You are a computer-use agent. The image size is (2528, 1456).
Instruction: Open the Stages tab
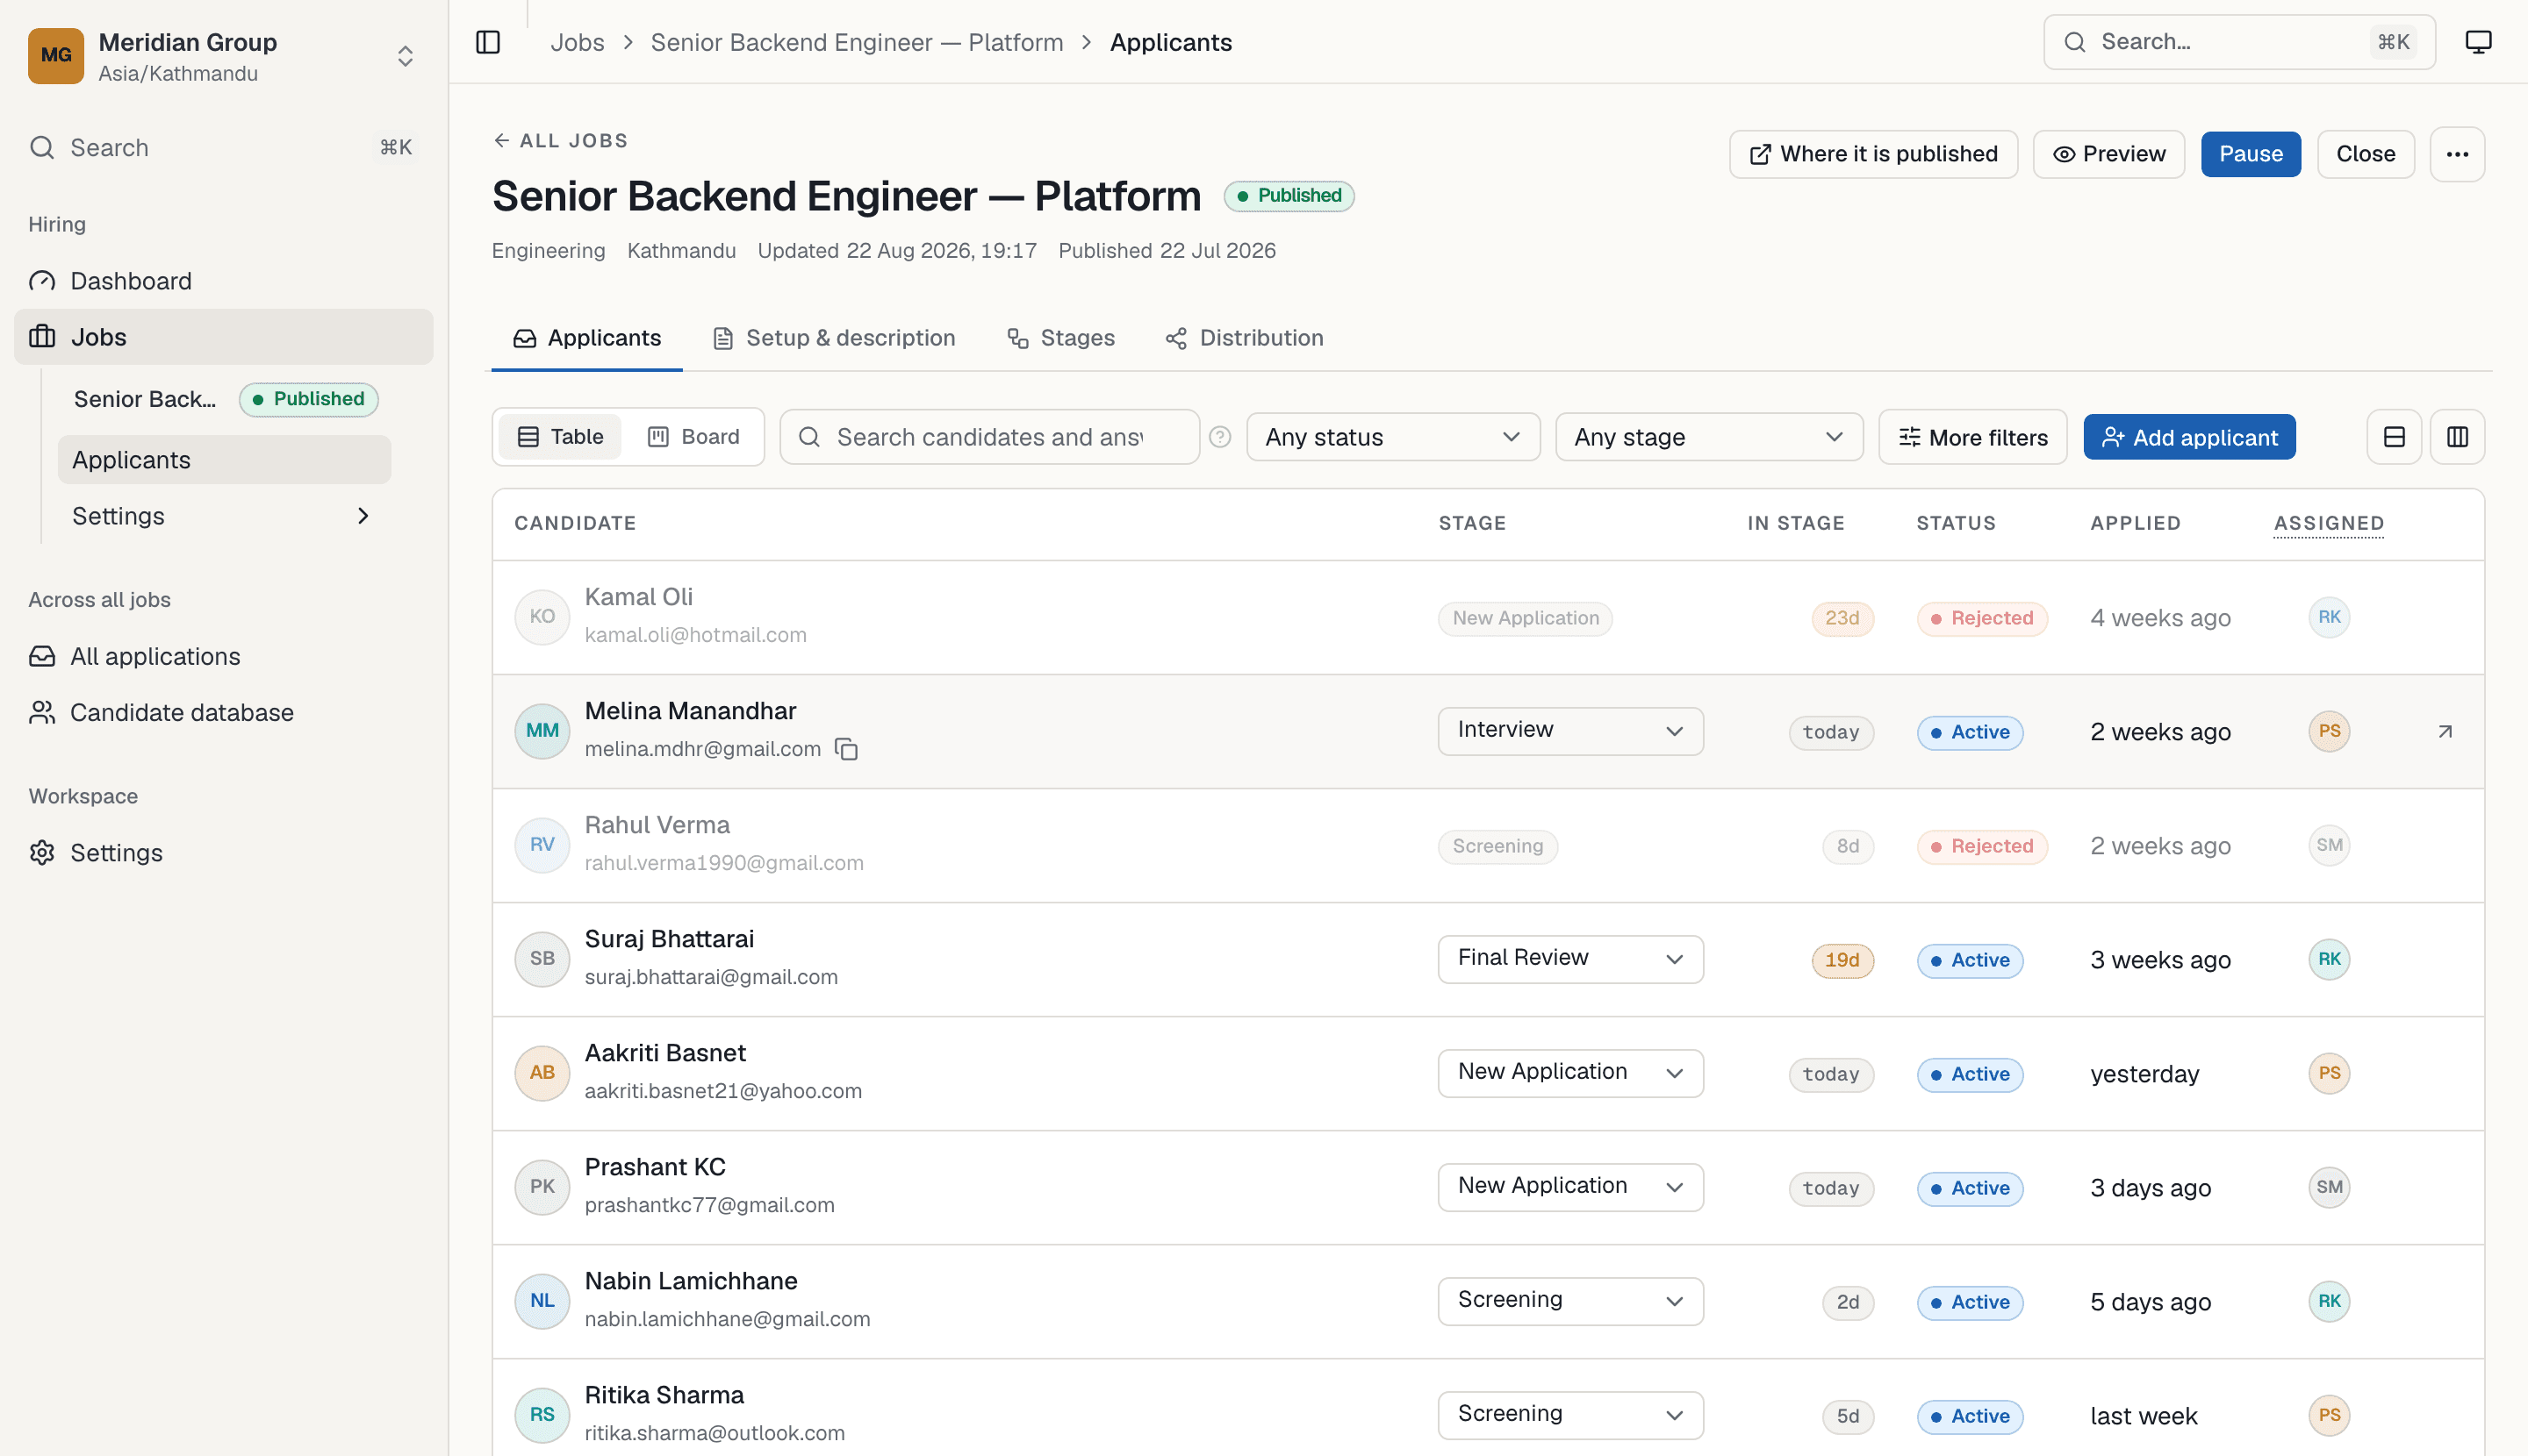point(1061,338)
